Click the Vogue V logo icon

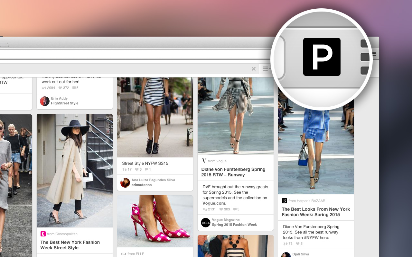[x=204, y=161]
